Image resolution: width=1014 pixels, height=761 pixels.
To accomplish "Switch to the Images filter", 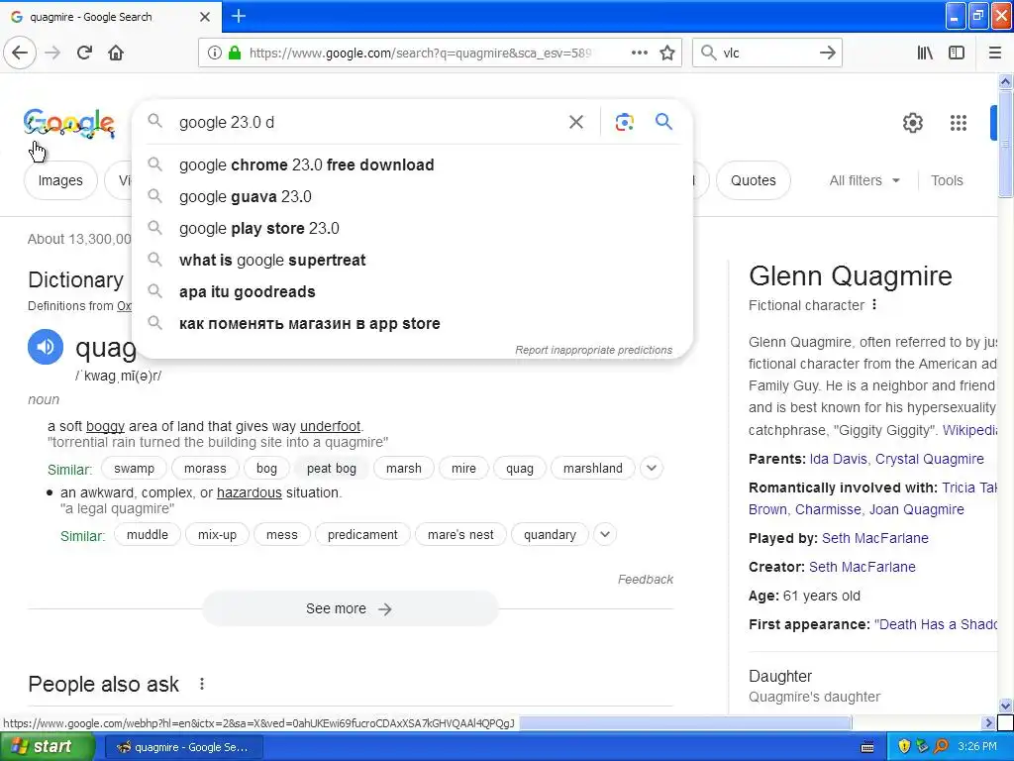I will (x=60, y=180).
